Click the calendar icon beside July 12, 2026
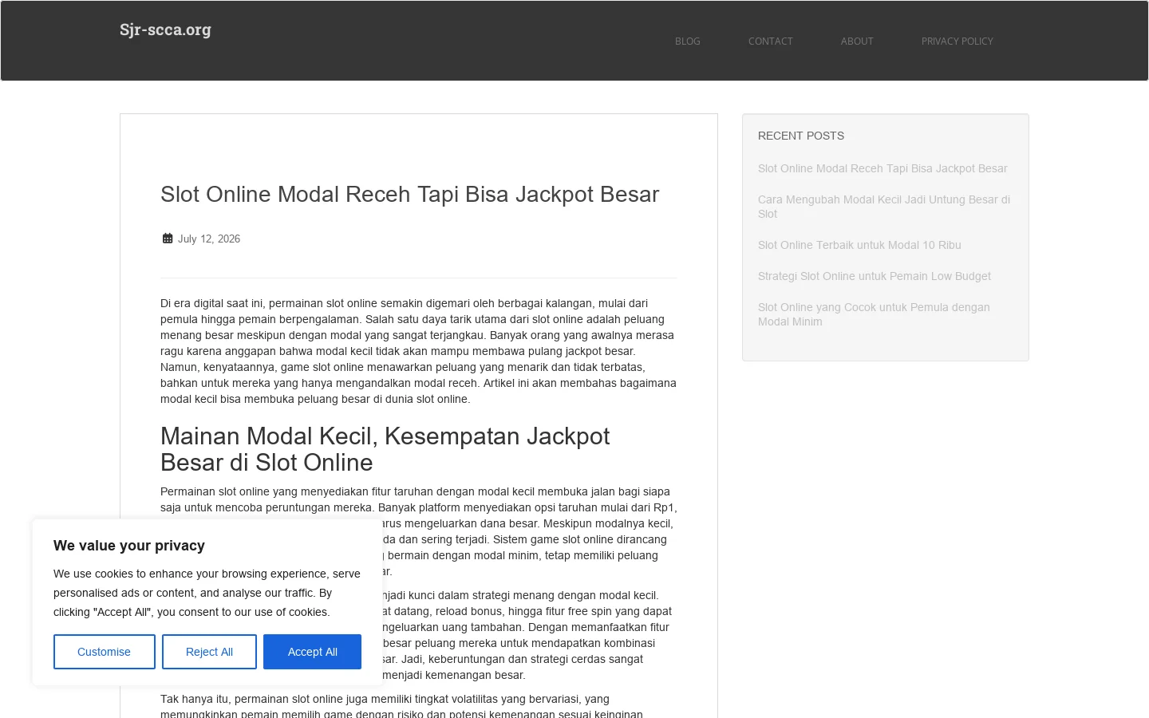The width and height of the screenshot is (1149, 718). coord(168,239)
